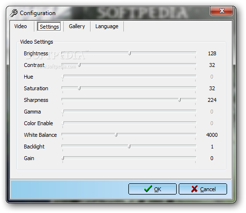246x213 pixels.
Task: Click the Backlight slider thumb
Action: pyautogui.click(x=129, y=147)
